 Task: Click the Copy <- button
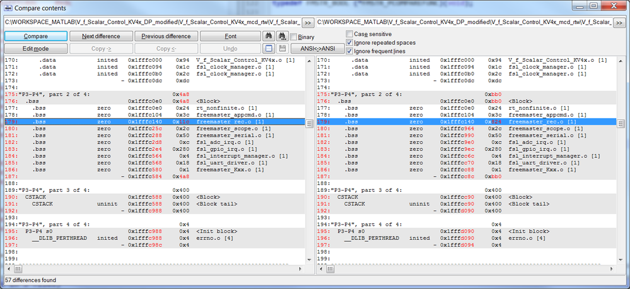[x=166, y=49]
